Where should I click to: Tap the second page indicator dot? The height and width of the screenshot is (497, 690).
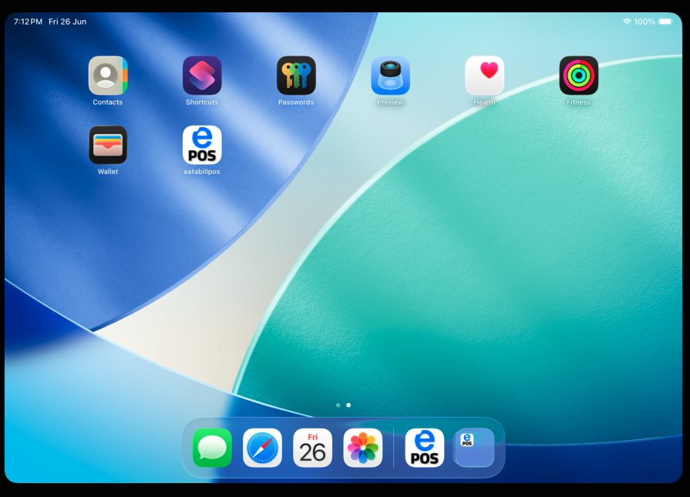pyautogui.click(x=348, y=405)
